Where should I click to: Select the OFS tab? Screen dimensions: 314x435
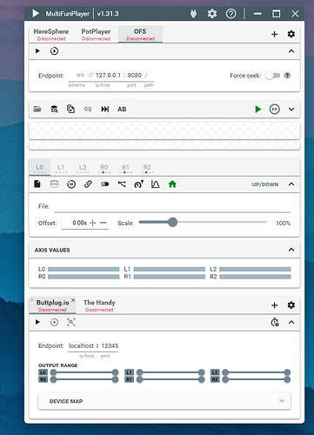tap(140, 34)
